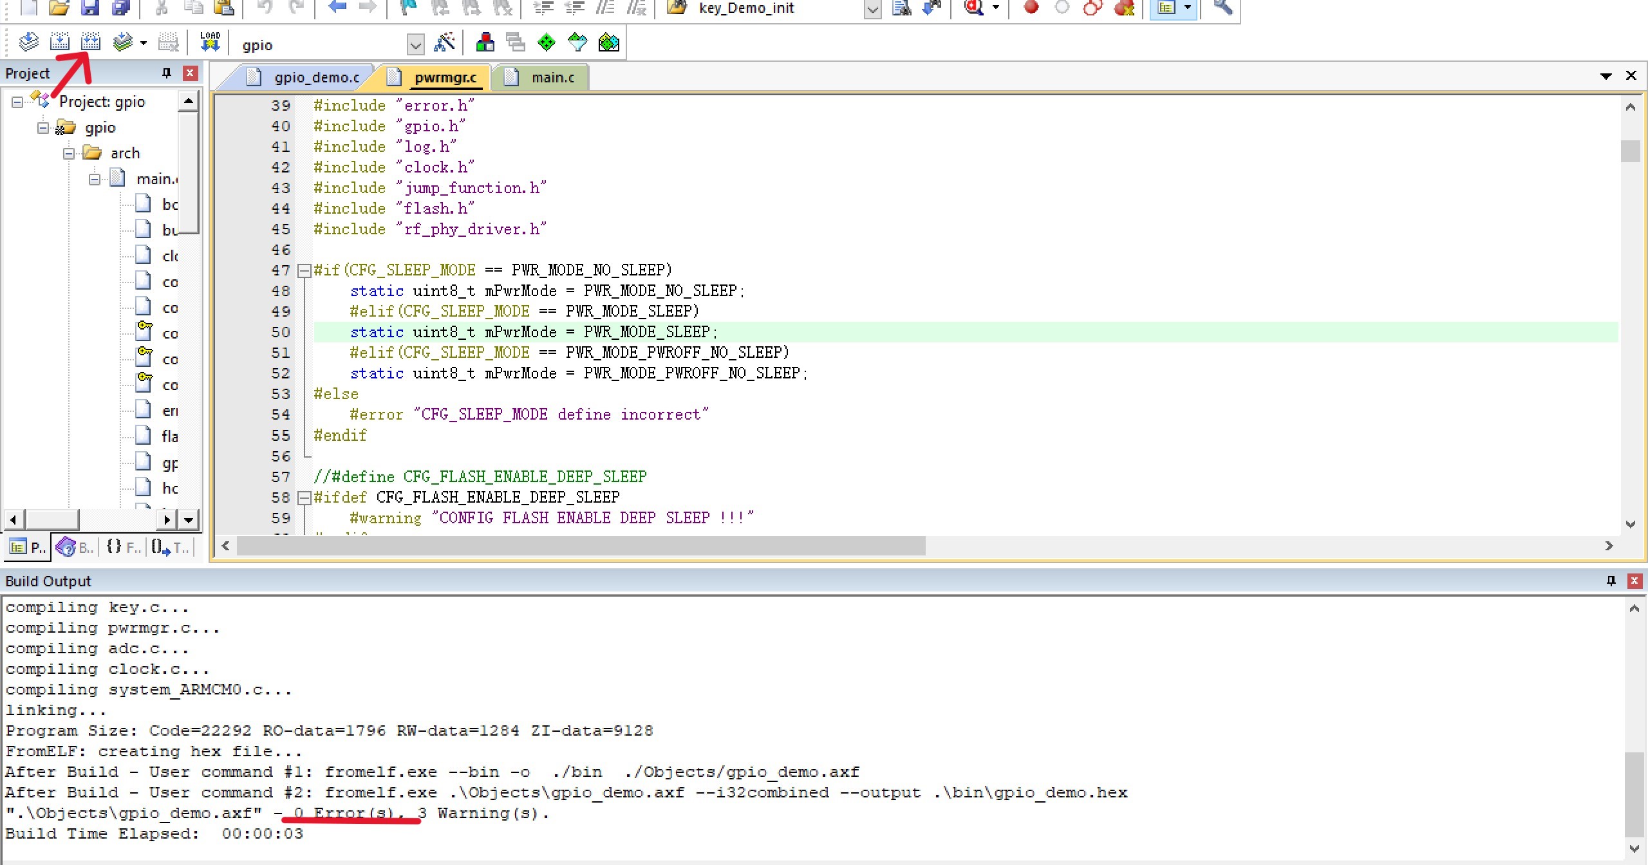This screenshot has width=1648, height=865.
Task: Open Find in Files icon
Action: pos(677,8)
